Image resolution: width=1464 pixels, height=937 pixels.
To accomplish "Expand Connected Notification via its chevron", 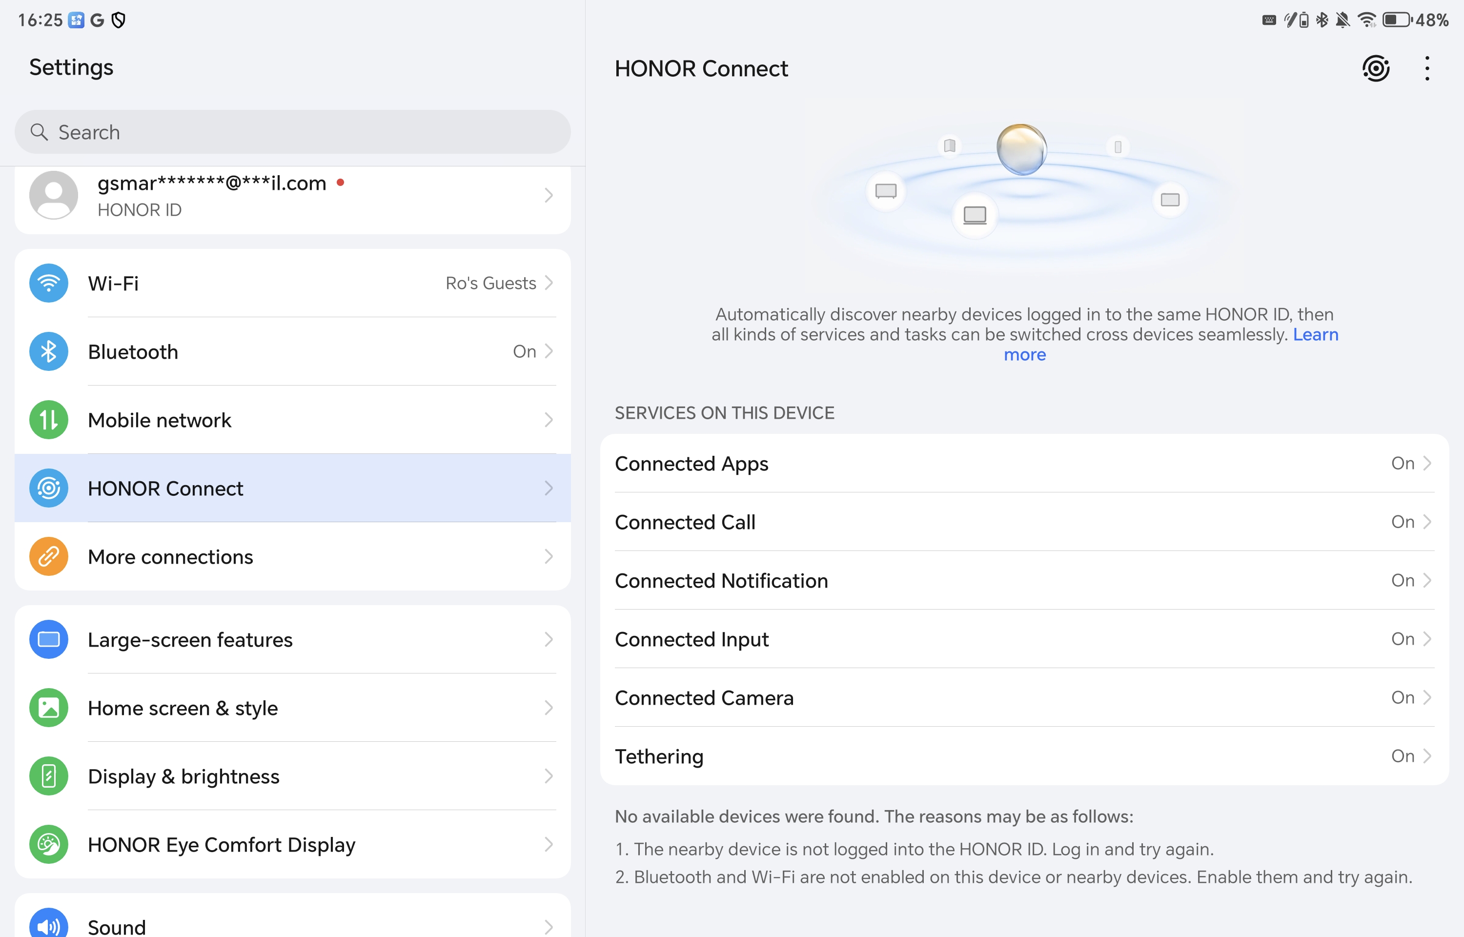I will click(1427, 580).
